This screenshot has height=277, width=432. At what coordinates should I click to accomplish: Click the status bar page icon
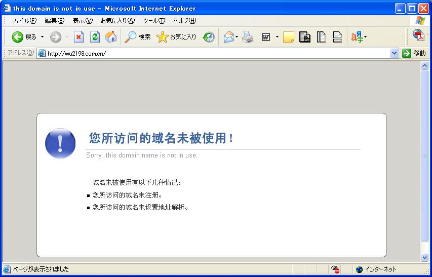7,269
